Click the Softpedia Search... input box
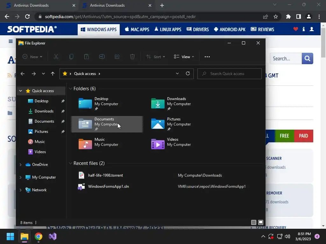The height and width of the screenshot is (244, 326). (286, 58)
